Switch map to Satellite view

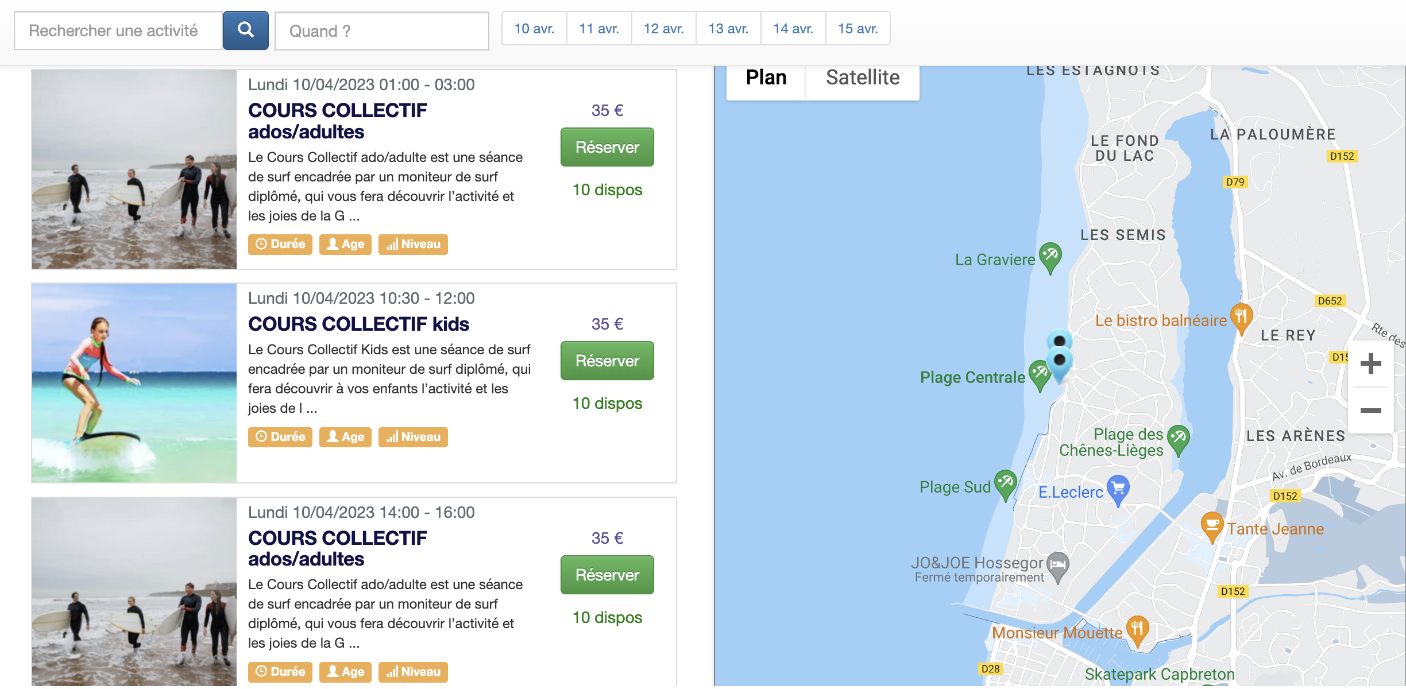pos(863,78)
